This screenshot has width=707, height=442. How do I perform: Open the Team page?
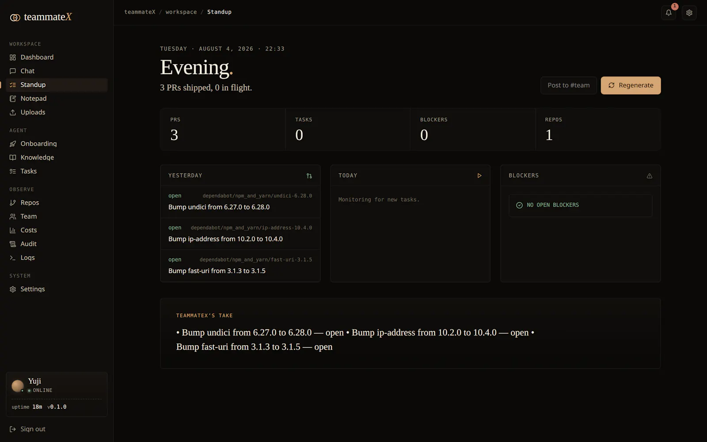[57, 216]
